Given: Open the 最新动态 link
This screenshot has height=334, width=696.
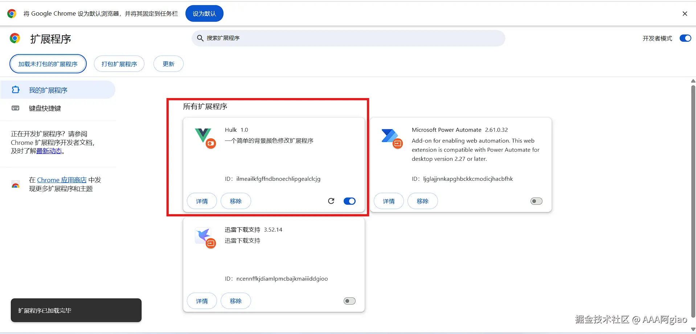Looking at the screenshot, I should 49,151.
